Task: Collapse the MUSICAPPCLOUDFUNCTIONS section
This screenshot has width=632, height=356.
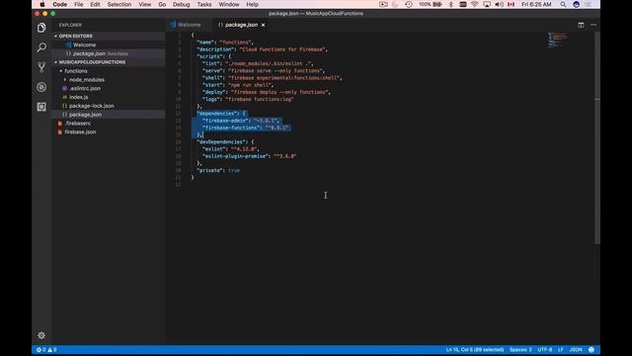Action: pos(92,62)
